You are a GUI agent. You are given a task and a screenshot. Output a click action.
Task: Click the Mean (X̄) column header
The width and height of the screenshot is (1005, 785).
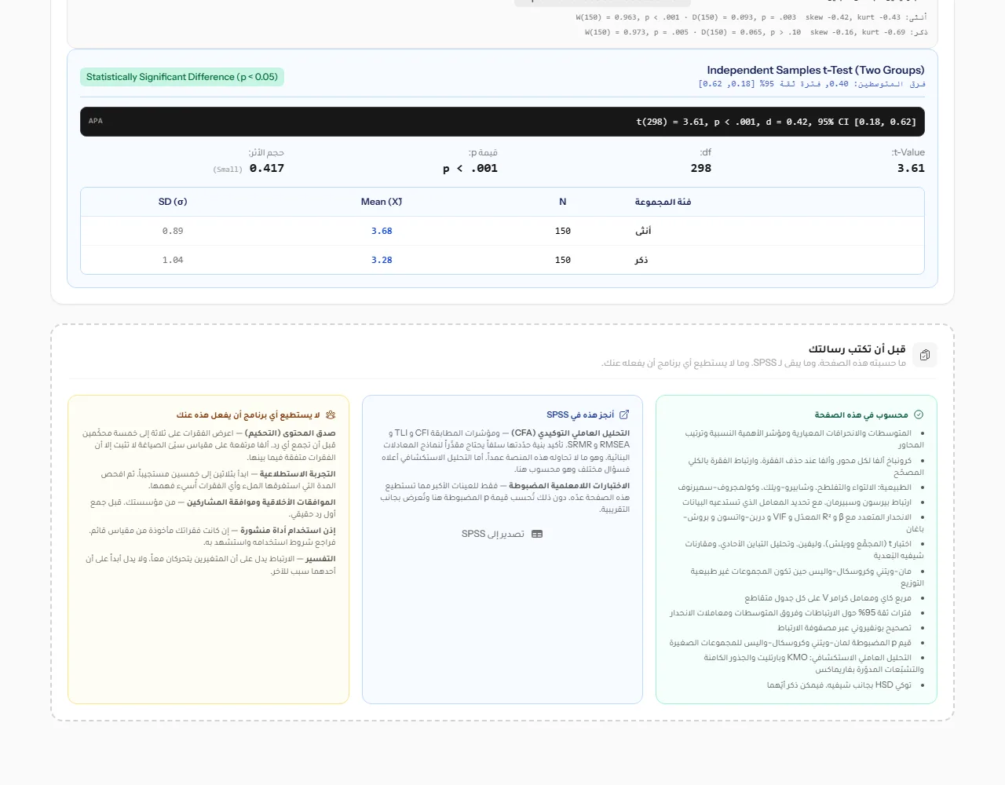(x=382, y=202)
